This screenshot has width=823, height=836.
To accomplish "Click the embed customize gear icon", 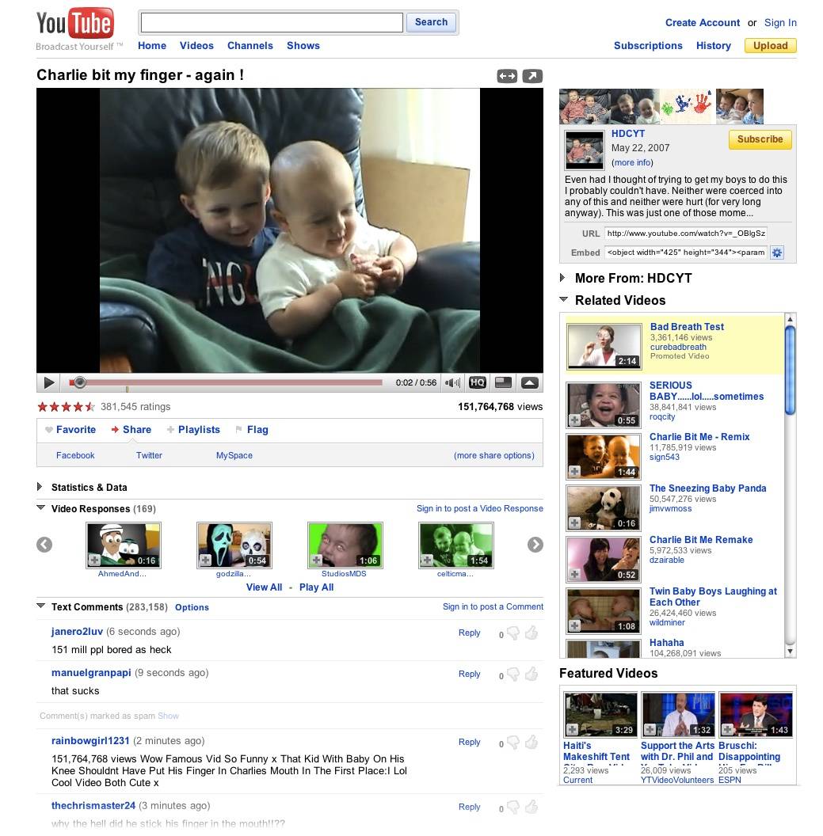I will click(776, 253).
